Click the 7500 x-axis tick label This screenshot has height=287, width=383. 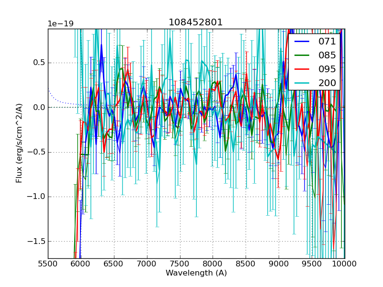(x=180, y=264)
